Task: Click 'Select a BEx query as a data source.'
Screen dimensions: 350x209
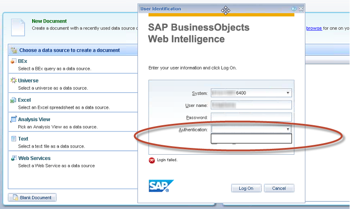Action: point(54,69)
